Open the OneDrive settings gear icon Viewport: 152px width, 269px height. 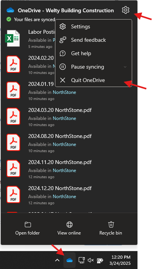(x=126, y=10)
